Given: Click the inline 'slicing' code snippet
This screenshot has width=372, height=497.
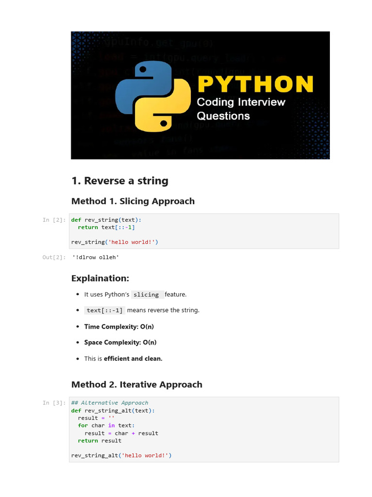Looking at the screenshot, I should (146, 295).
